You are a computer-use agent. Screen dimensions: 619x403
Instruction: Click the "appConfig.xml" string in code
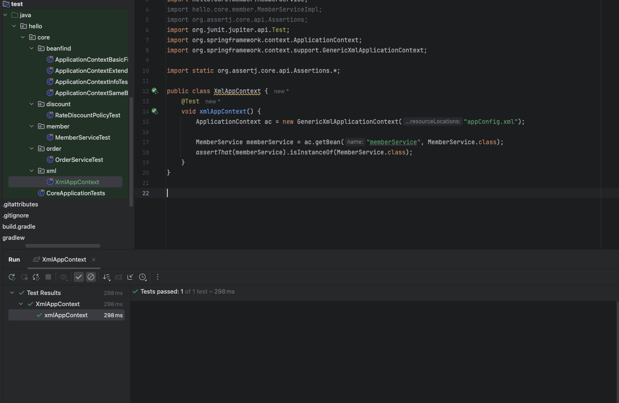pos(491,122)
